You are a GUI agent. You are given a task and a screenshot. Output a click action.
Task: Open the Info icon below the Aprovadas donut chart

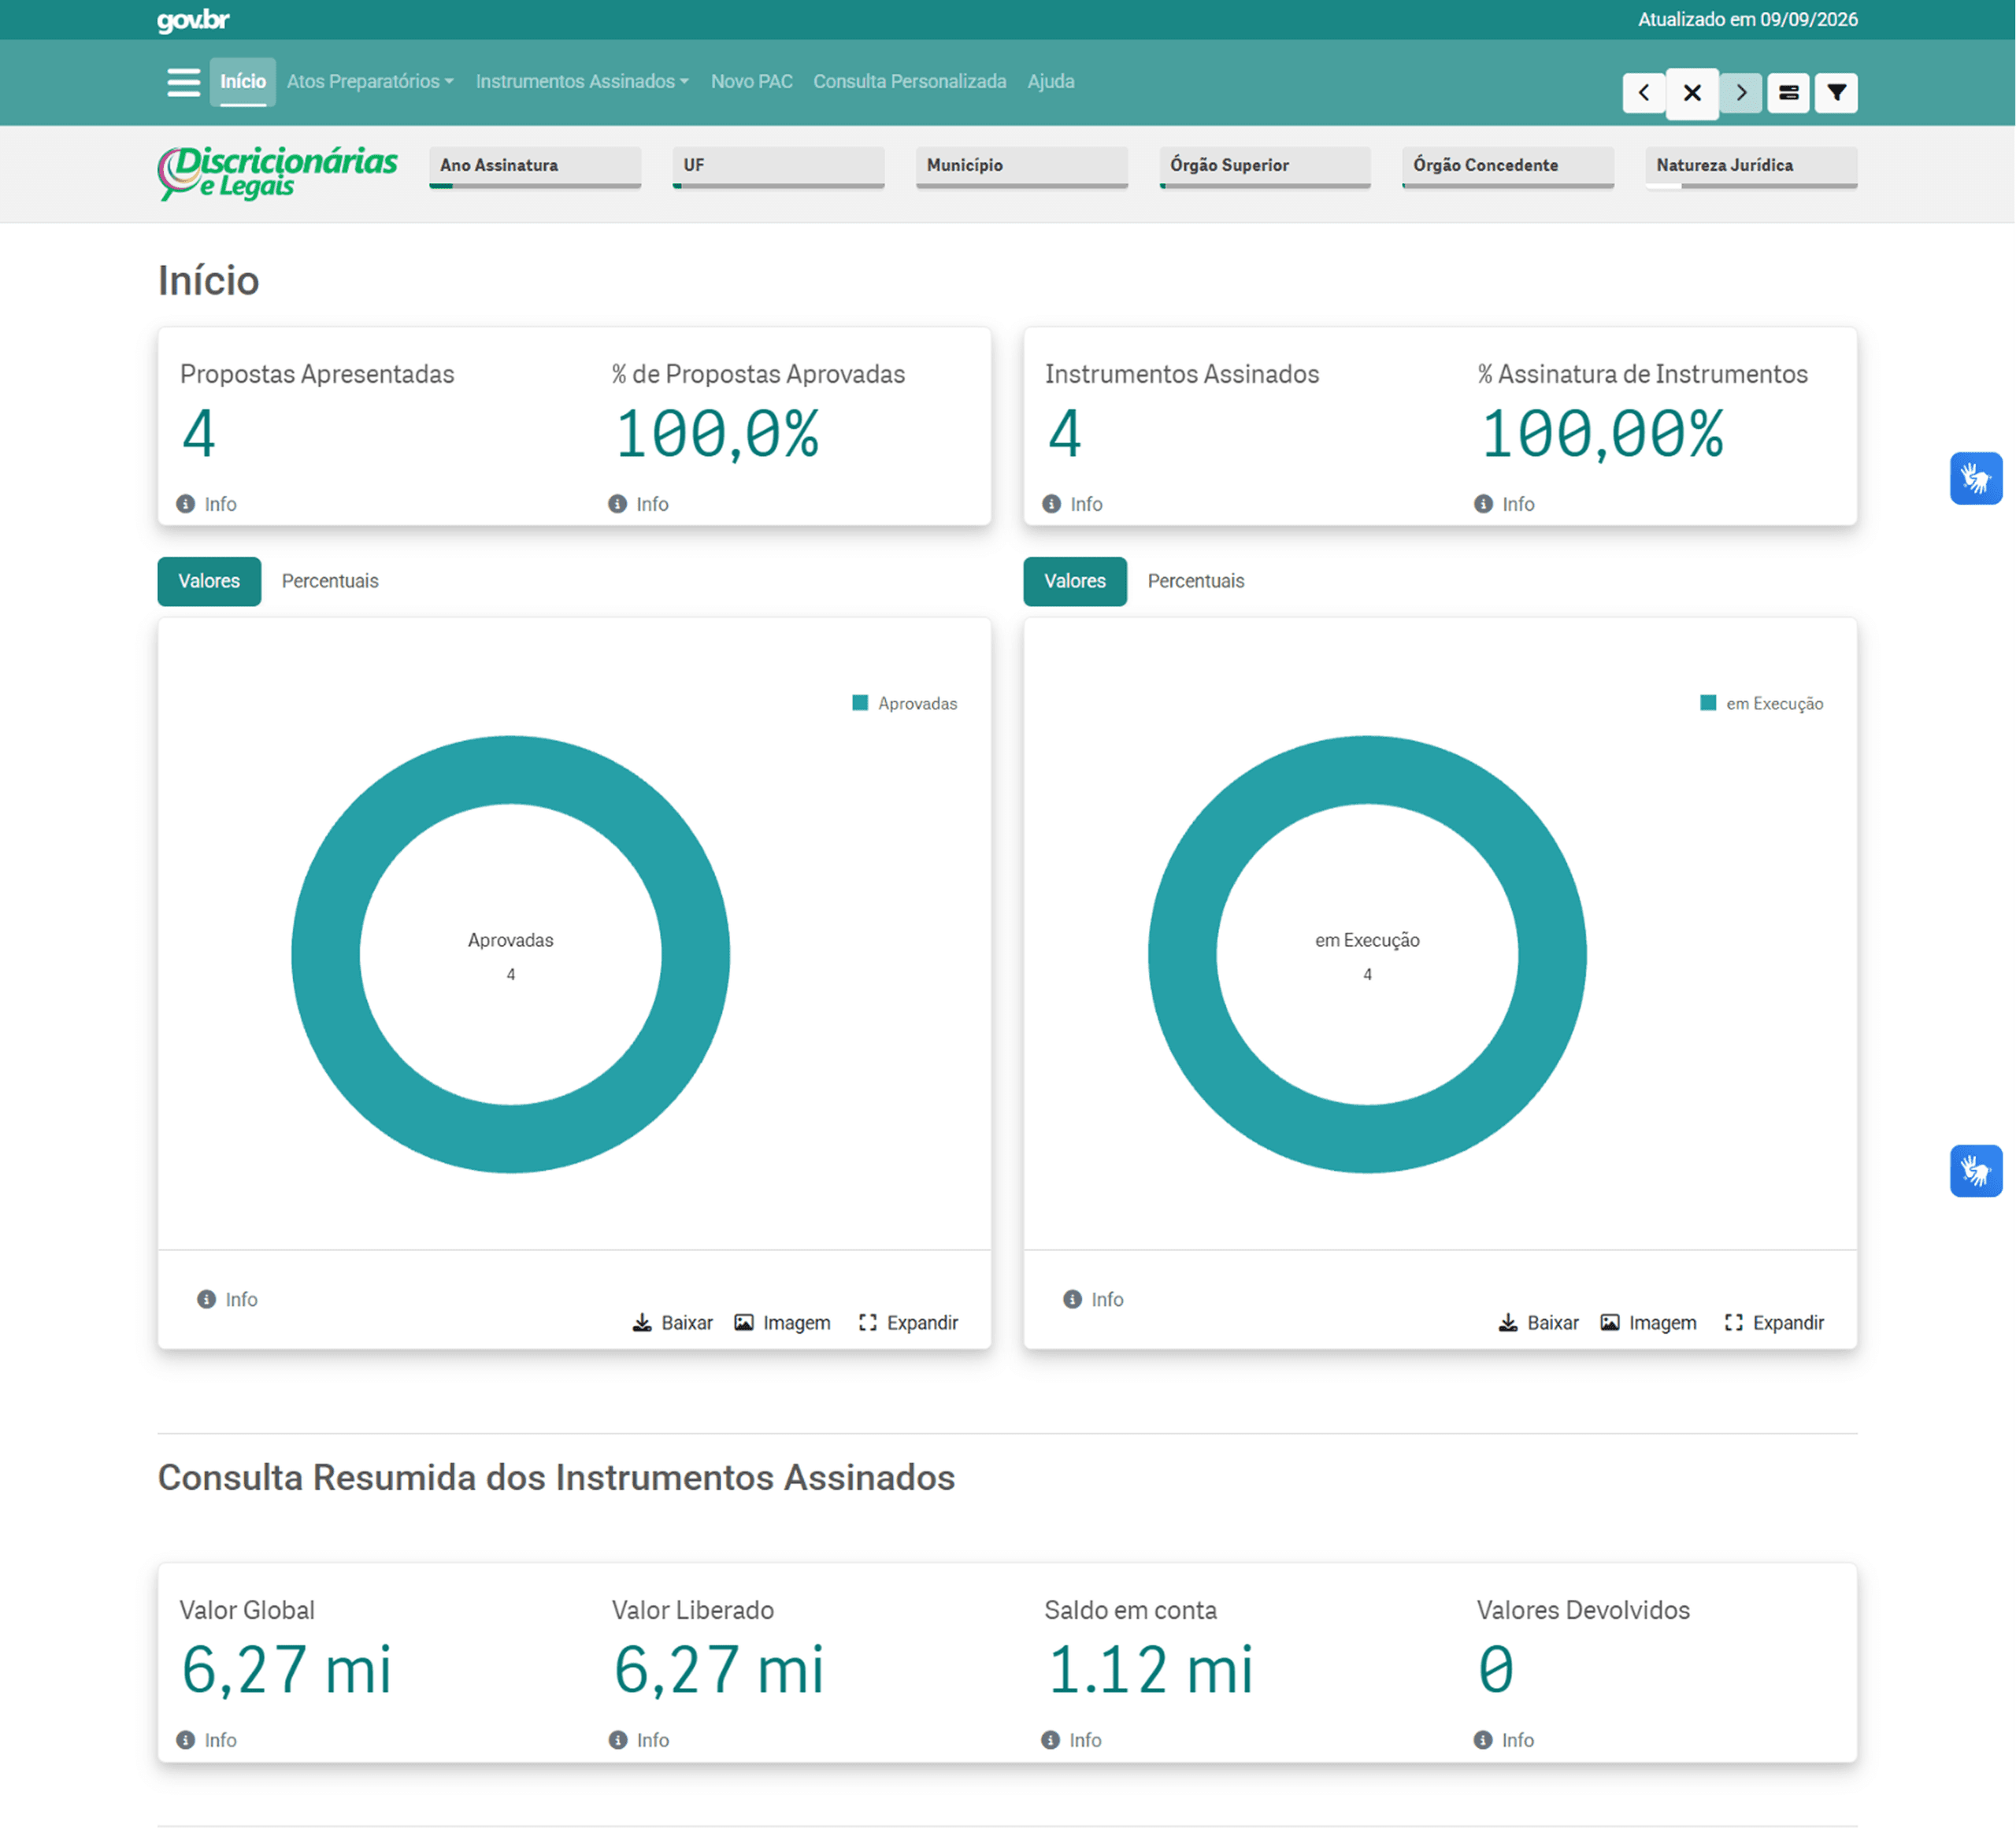tap(207, 1299)
